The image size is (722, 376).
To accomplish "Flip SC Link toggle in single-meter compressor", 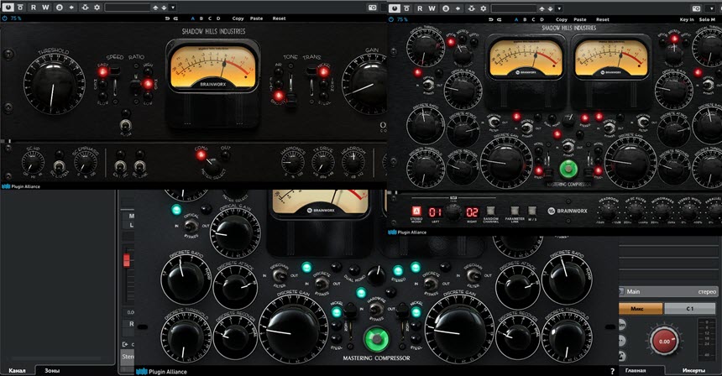I will click(139, 165).
